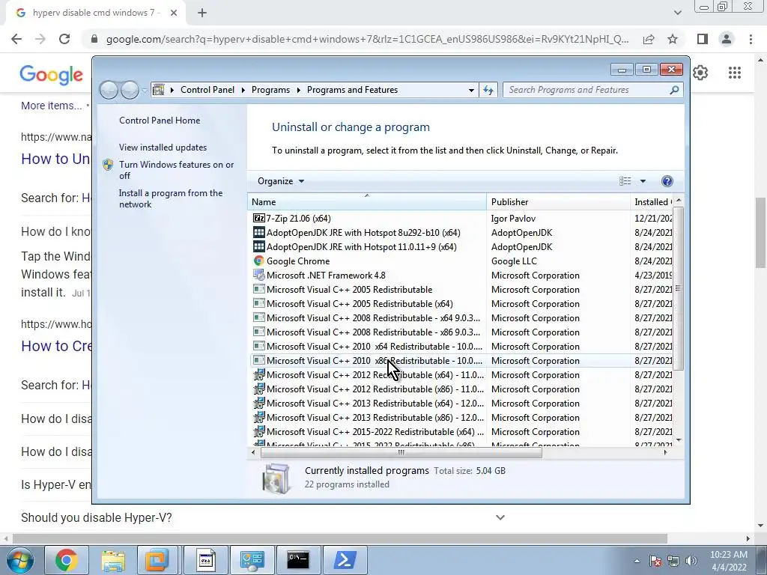
Task: Click the volume speaker tray icon
Action: 691,561
